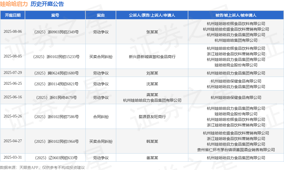Screen dimensions: 284x170
Task: Select date cell 2025-04-27
Action: coord(13,141)
